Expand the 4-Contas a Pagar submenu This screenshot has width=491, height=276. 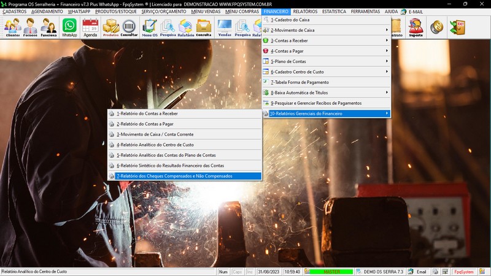click(327, 50)
